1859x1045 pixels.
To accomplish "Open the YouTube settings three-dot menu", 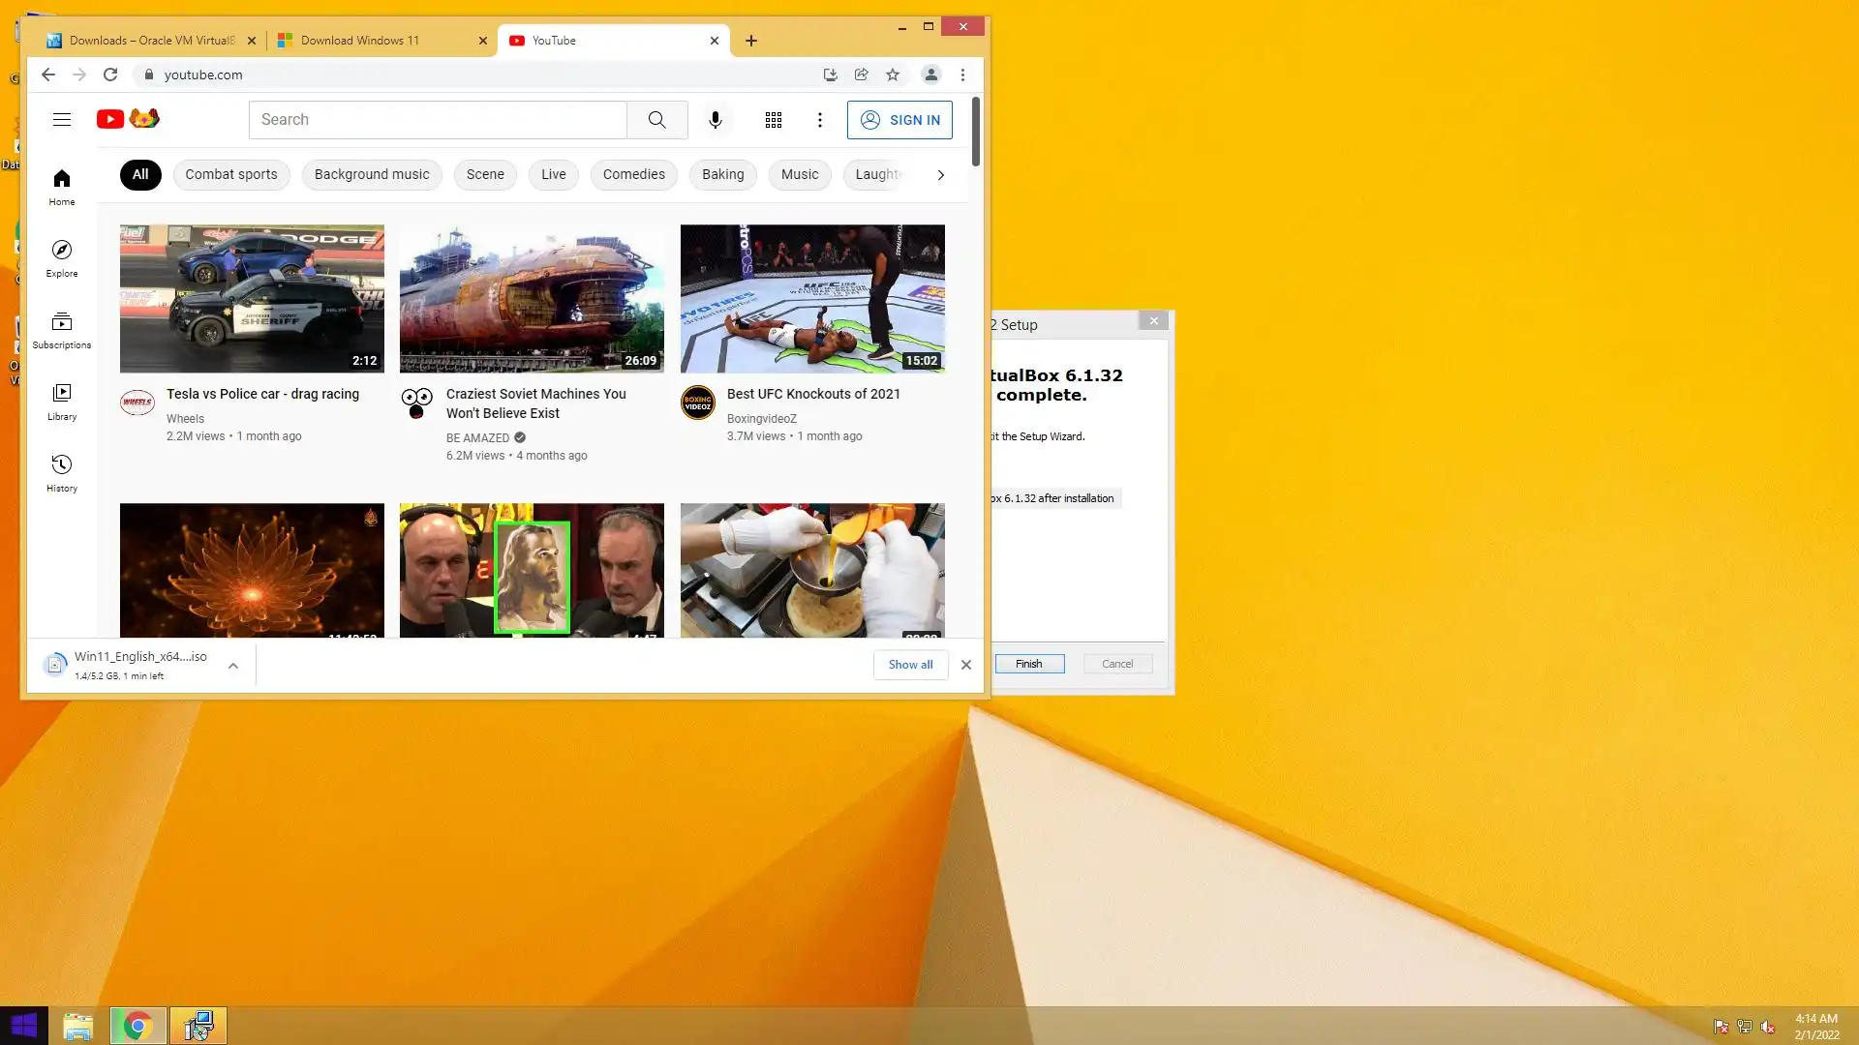I will tap(819, 120).
